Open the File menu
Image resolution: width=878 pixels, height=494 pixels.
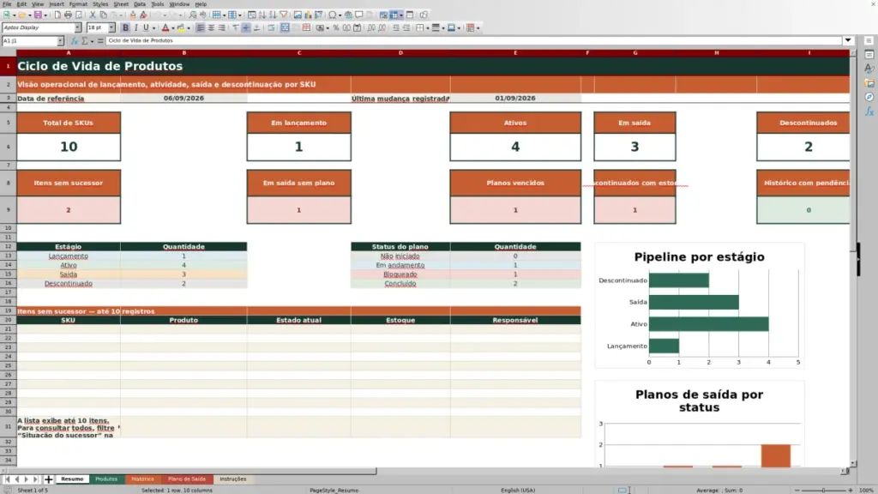7,4
